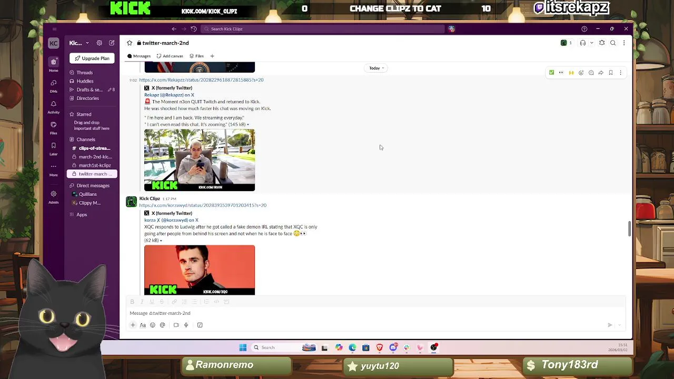
Task: Collapse the 62 kB image preview
Action: coord(161,241)
